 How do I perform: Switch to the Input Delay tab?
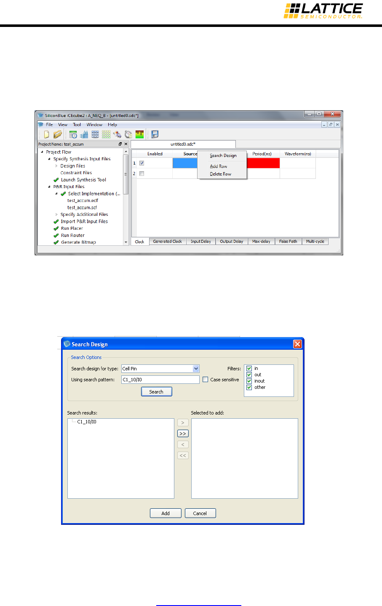(x=201, y=242)
